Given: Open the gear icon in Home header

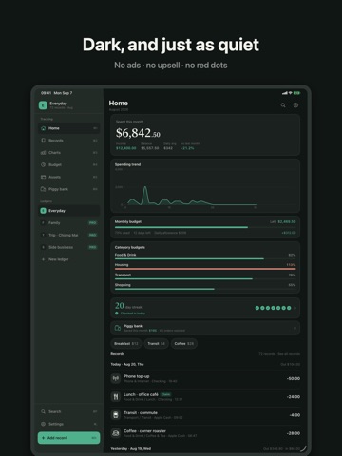Looking at the screenshot, I should pyautogui.click(x=295, y=105).
